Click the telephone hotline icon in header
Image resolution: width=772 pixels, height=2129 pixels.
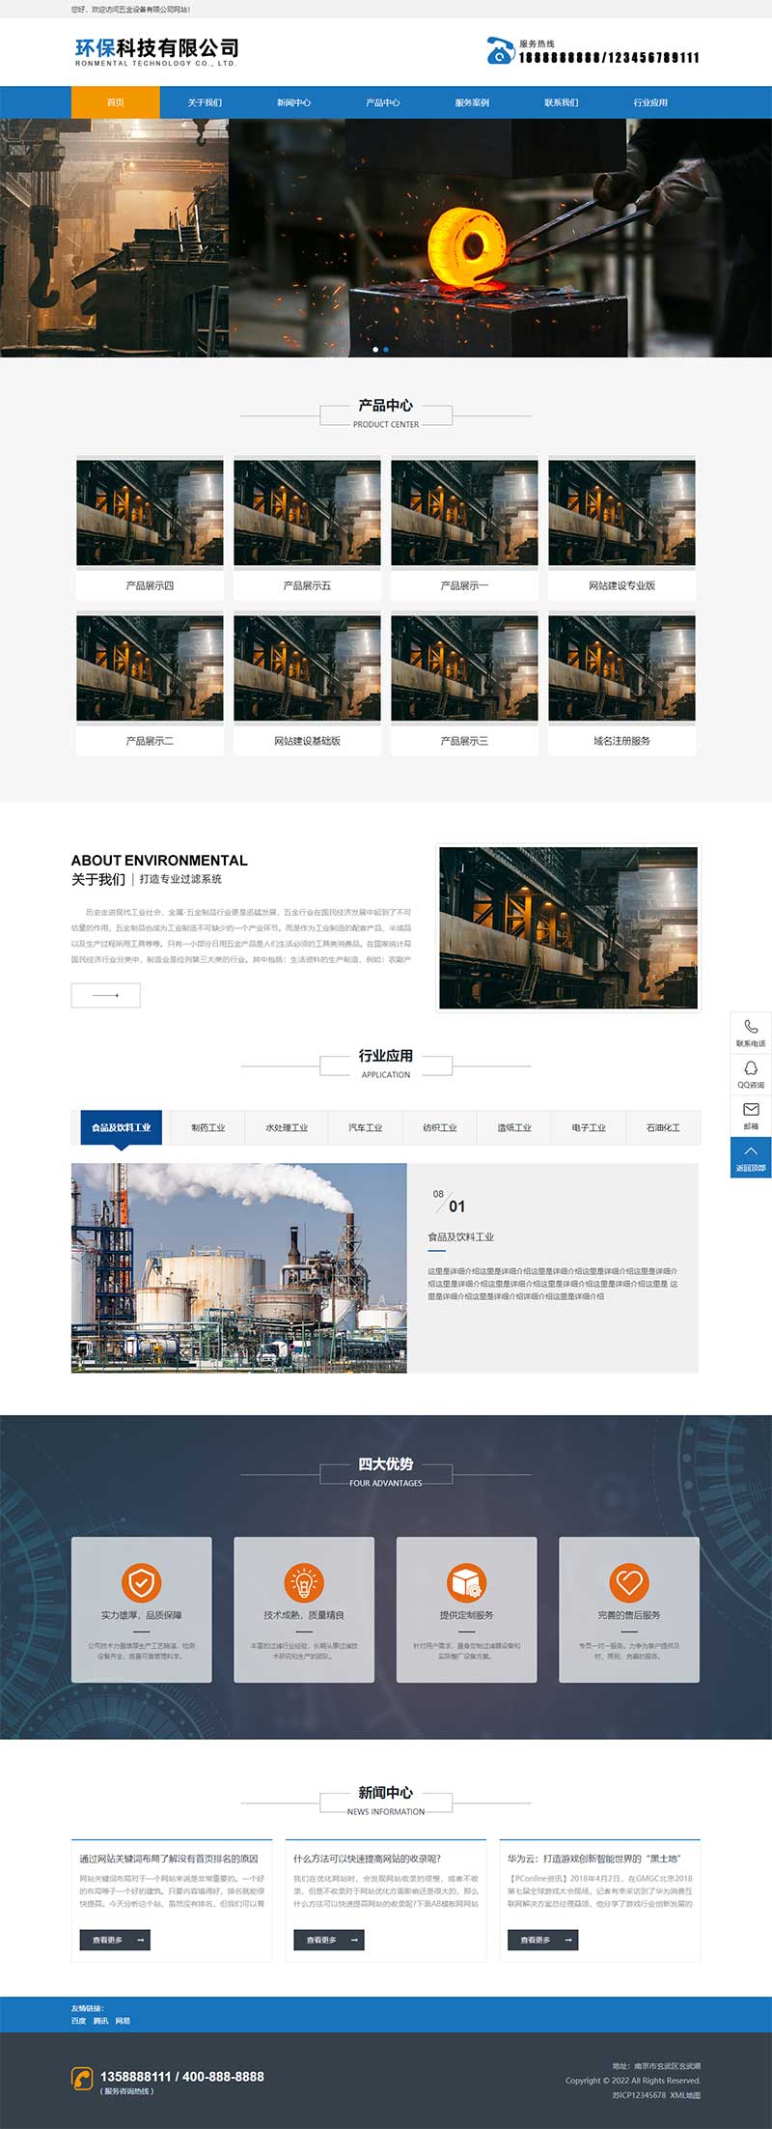[500, 50]
